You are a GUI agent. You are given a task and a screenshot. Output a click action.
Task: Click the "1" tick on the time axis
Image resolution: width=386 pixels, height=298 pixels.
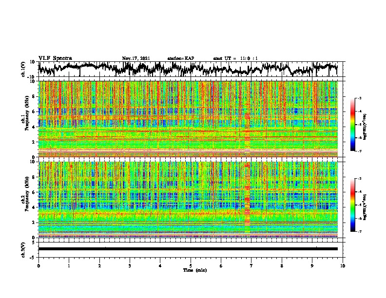(x=69, y=266)
